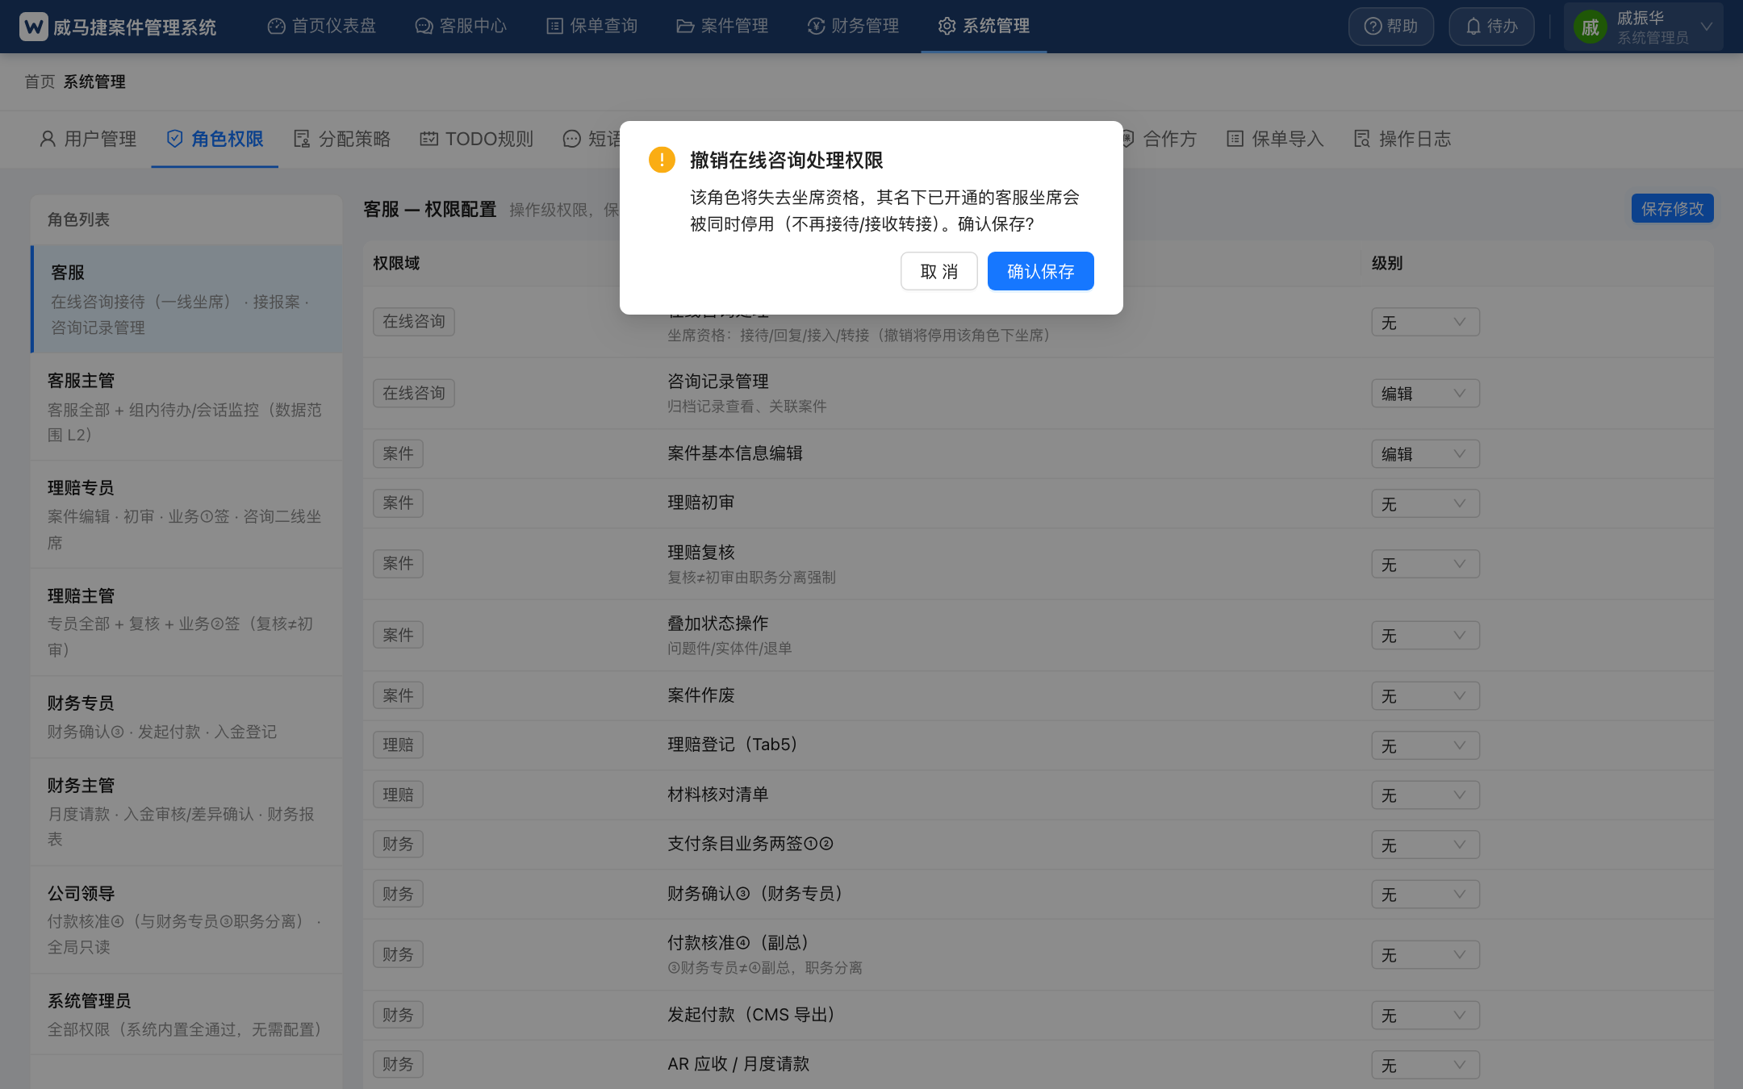Click the 分配策略 document icon
Screen dimensions: 1743x1089
coord(302,139)
